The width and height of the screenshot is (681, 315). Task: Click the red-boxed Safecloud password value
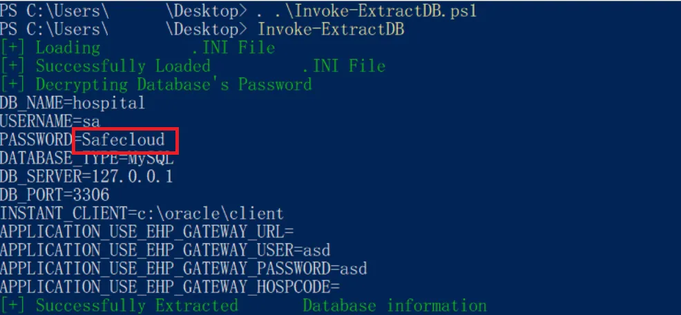coord(124,140)
